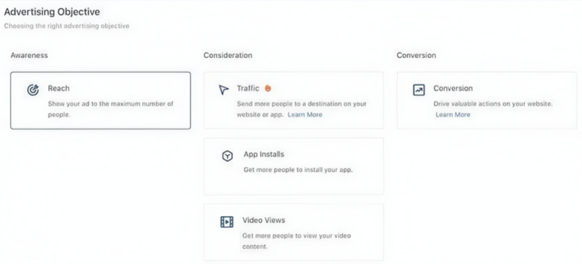Click 'Show your ad to the maximum' description
Image resolution: width=582 pixels, height=264 pixels.
pos(110,109)
